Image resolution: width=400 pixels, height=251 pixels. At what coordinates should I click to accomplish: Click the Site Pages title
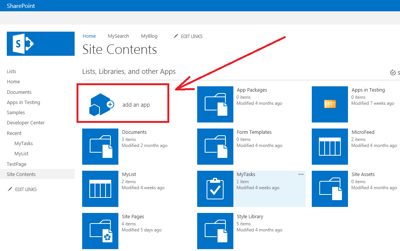pyautogui.click(x=133, y=217)
